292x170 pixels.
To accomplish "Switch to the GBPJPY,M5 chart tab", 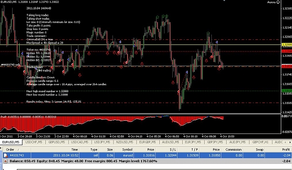I will coord(215,142).
